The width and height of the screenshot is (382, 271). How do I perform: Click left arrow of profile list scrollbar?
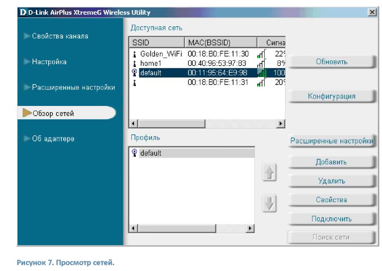click(x=133, y=229)
